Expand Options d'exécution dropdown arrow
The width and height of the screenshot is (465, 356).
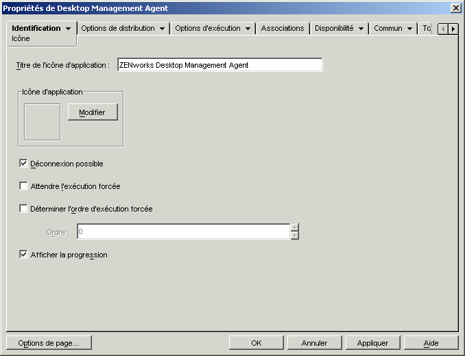pos(248,29)
